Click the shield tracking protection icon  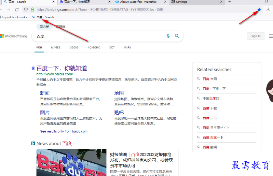click(x=26, y=10)
